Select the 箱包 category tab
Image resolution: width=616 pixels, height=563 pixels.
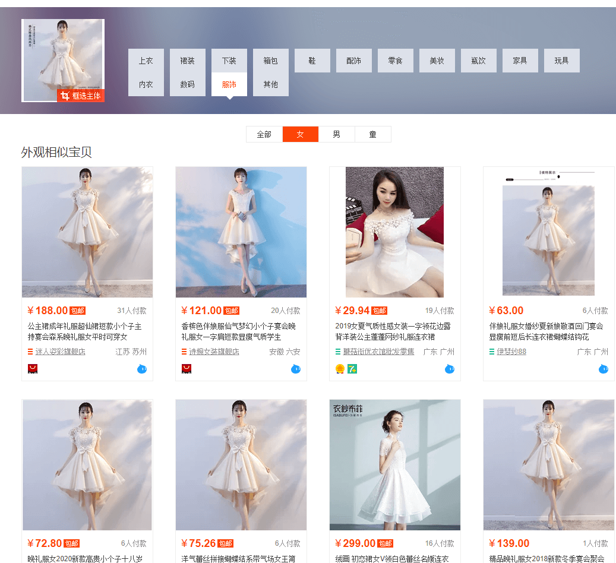click(271, 61)
